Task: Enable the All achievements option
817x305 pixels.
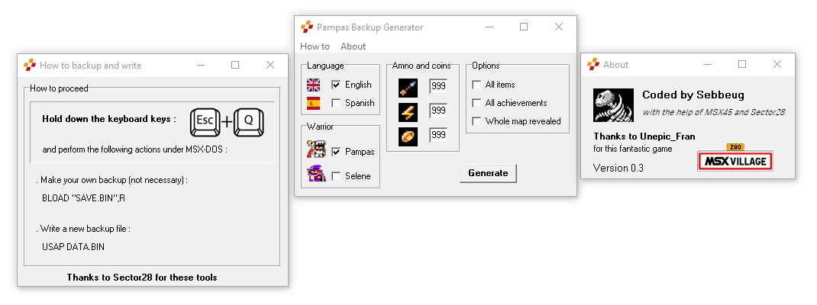Action: (x=476, y=103)
